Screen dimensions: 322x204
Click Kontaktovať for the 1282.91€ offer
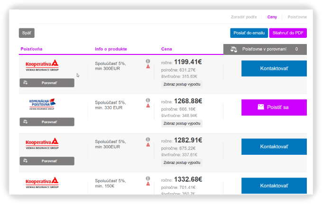(x=274, y=147)
